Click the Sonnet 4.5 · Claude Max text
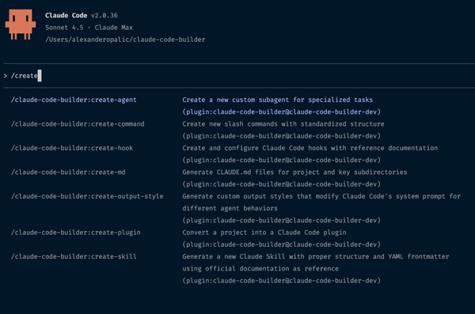Screen dimensions: 475x314 (89, 27)
